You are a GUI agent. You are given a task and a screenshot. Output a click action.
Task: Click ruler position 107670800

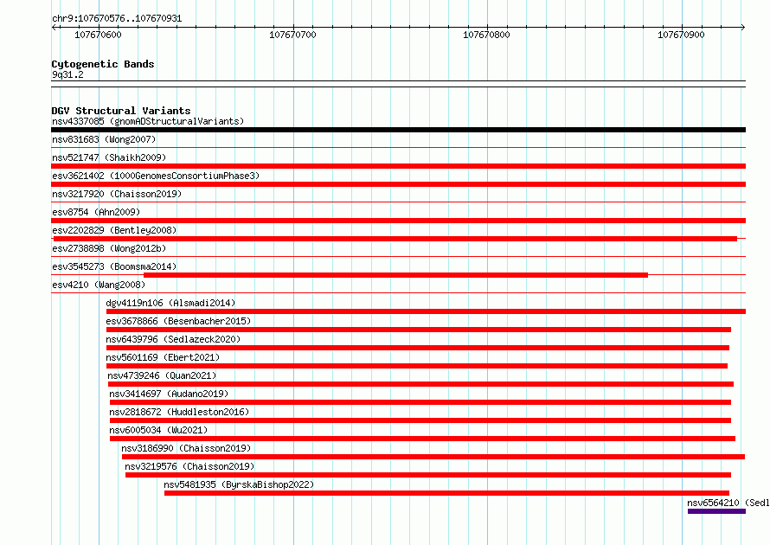(x=486, y=35)
